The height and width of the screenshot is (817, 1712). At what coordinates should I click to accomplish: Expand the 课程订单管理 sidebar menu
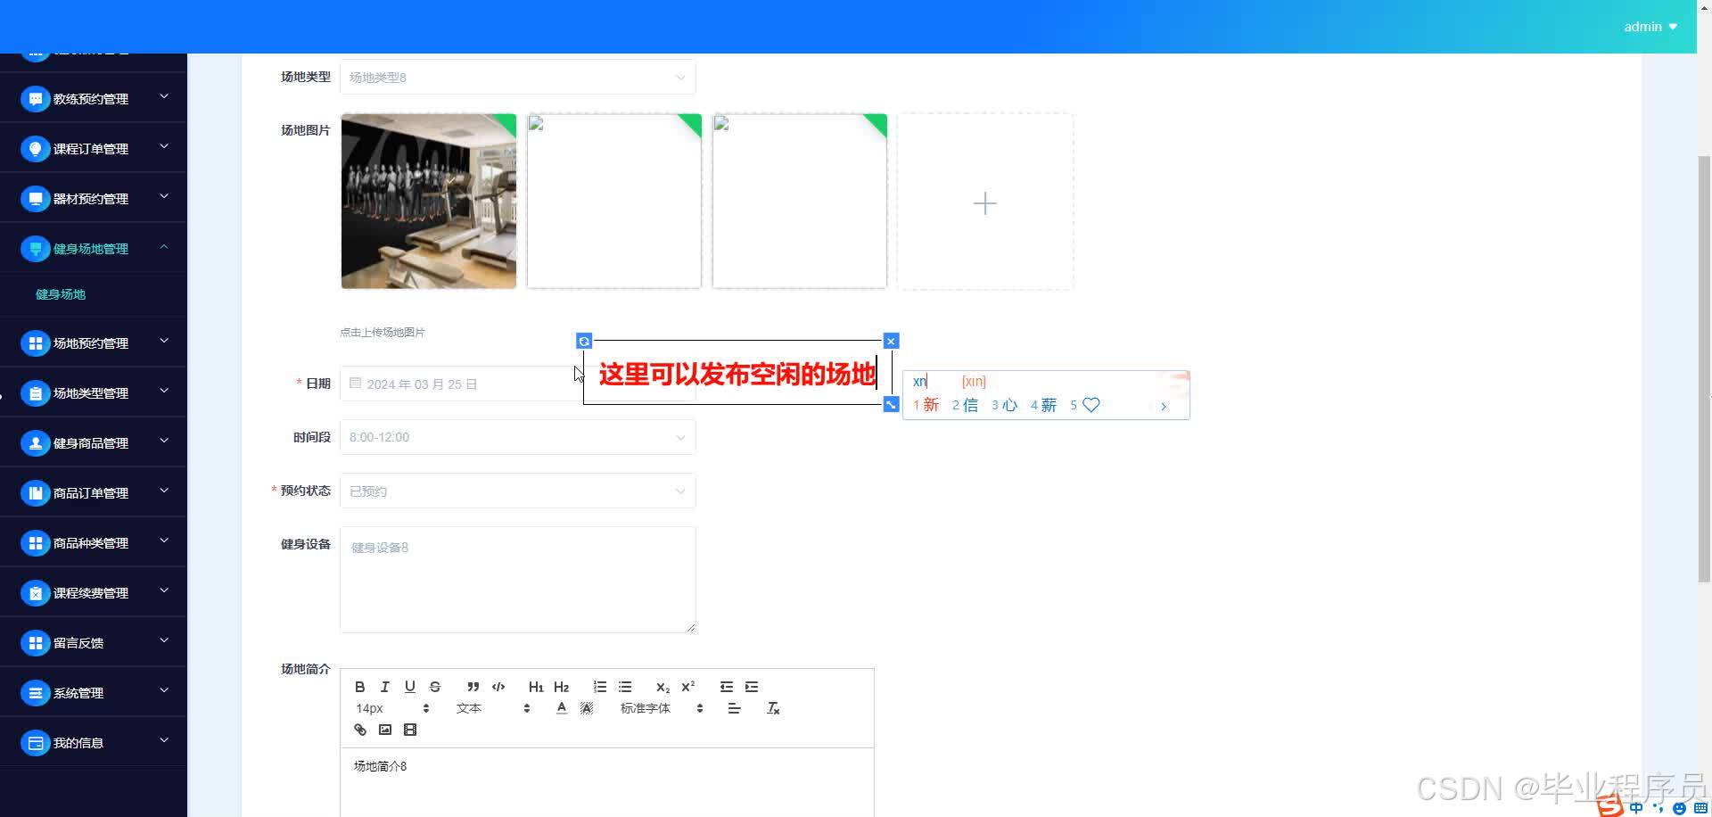[x=93, y=148]
